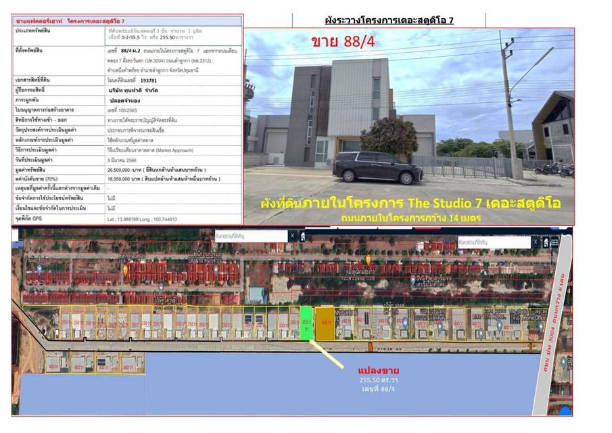This screenshot has height=433, width=612.
Task: Select the appraisal date 9 มีนาคม 2566
Action: 122,160
